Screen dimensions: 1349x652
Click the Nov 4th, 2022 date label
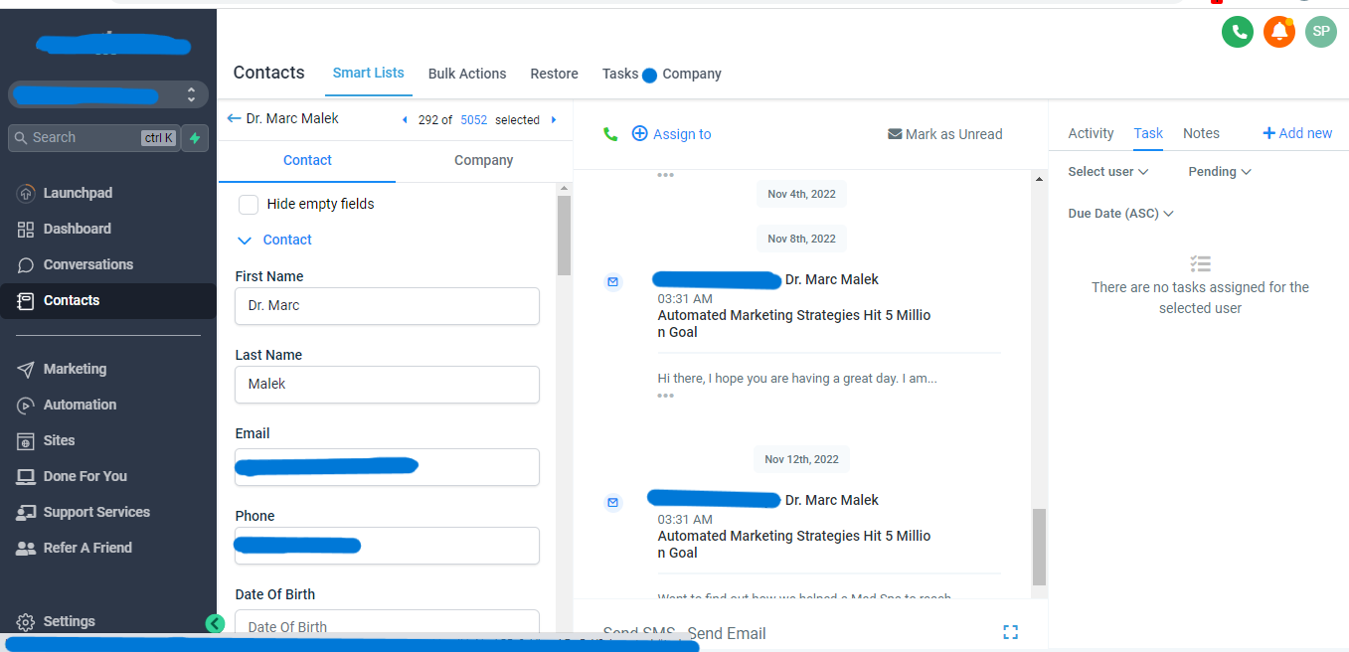pyautogui.click(x=801, y=194)
